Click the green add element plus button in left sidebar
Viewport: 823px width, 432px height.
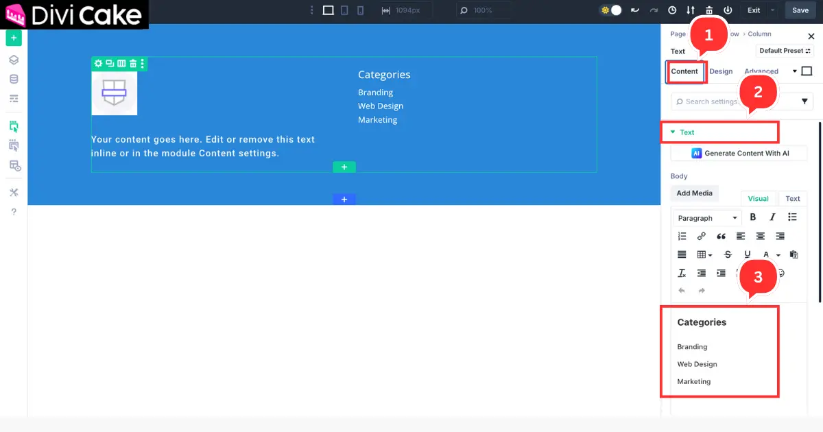14,38
